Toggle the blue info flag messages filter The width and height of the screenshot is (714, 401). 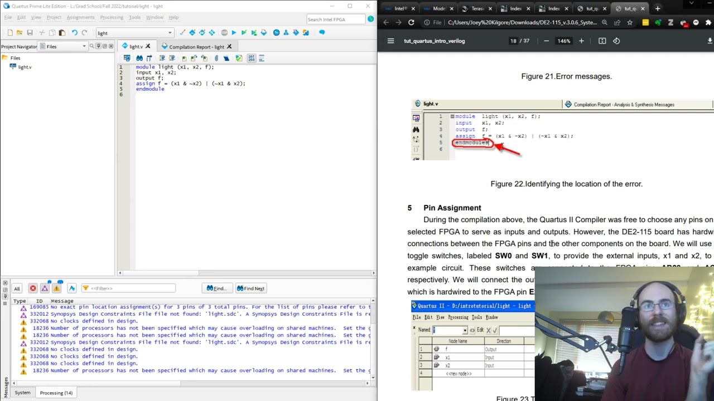pos(72,288)
